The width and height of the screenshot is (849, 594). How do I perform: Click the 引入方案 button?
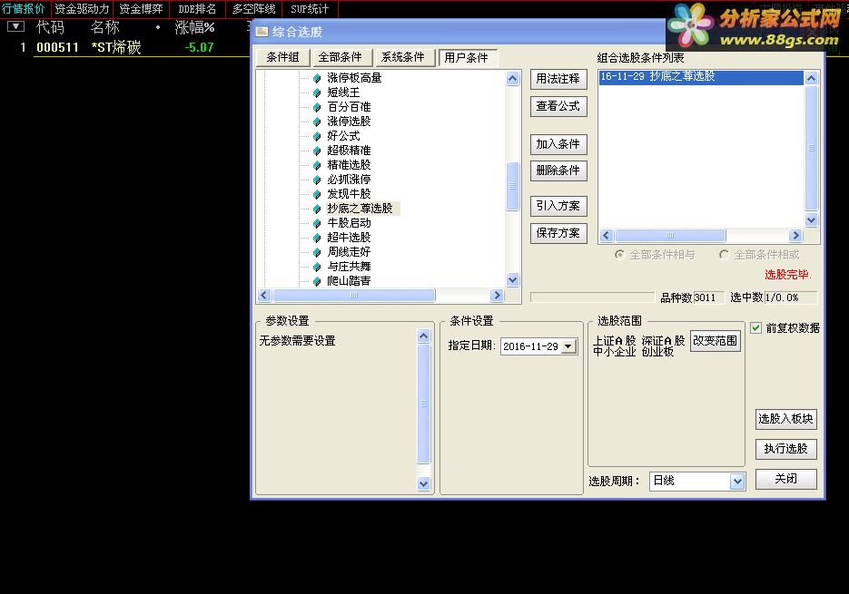pos(558,206)
